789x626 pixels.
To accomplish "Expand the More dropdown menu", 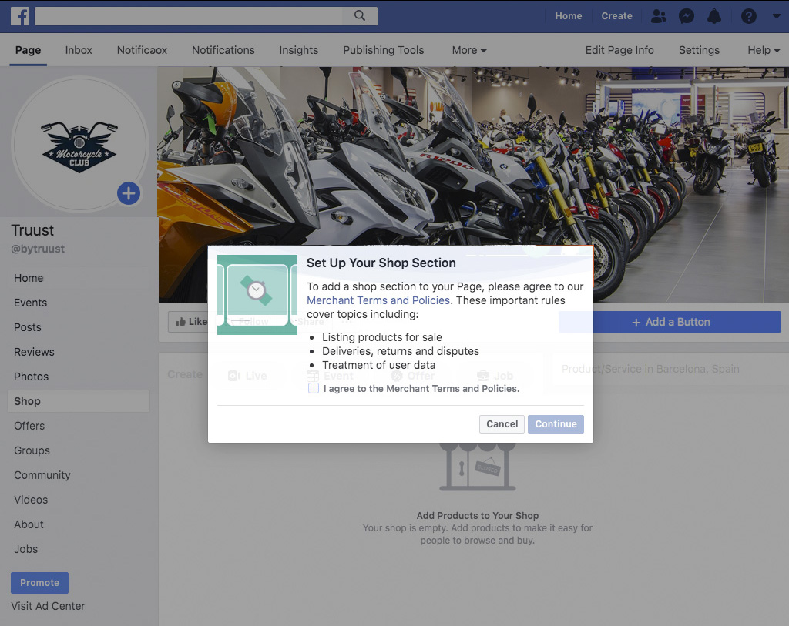I will 469,50.
